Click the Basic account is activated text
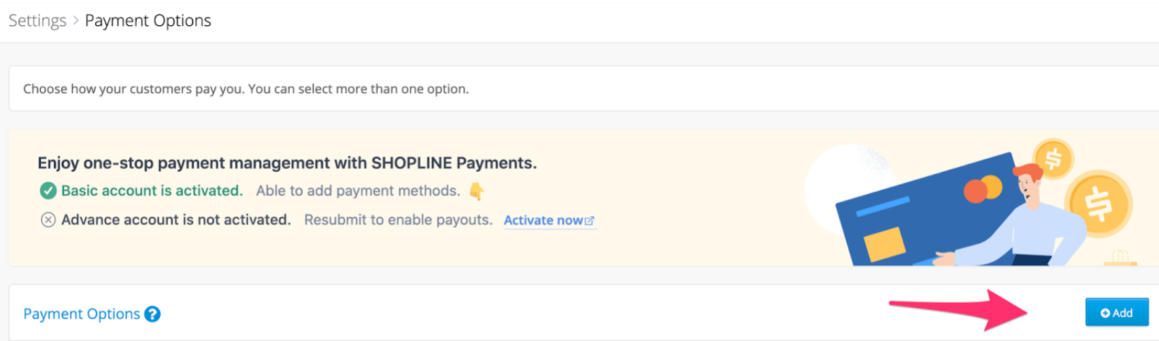Image resolution: width=1159 pixels, height=341 pixels. pyautogui.click(x=152, y=191)
